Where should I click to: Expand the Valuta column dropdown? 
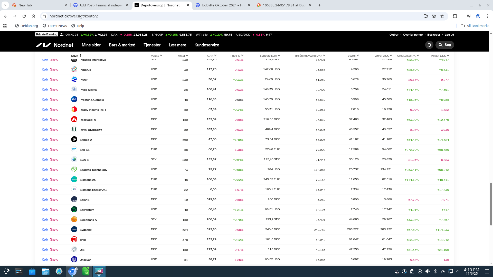161,55
